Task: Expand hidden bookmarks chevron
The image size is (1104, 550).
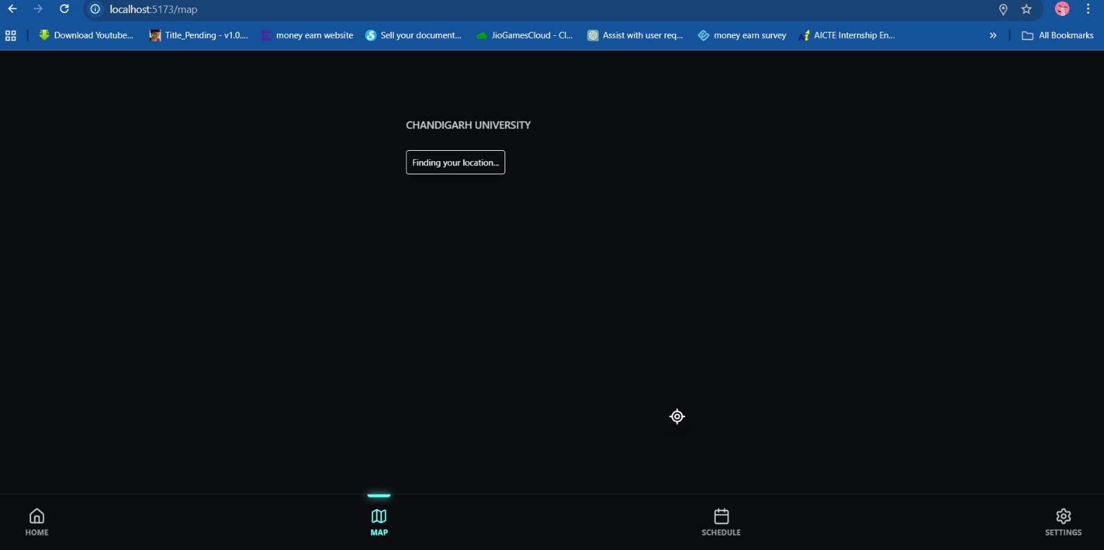Action: 993,35
